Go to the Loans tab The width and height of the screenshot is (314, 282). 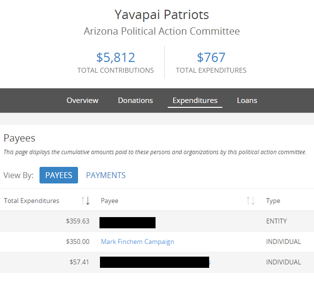pos(247,101)
